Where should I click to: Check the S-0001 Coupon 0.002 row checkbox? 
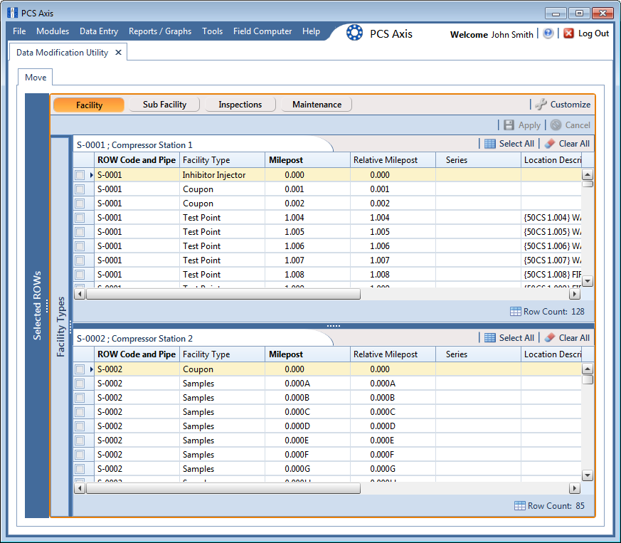(x=80, y=204)
